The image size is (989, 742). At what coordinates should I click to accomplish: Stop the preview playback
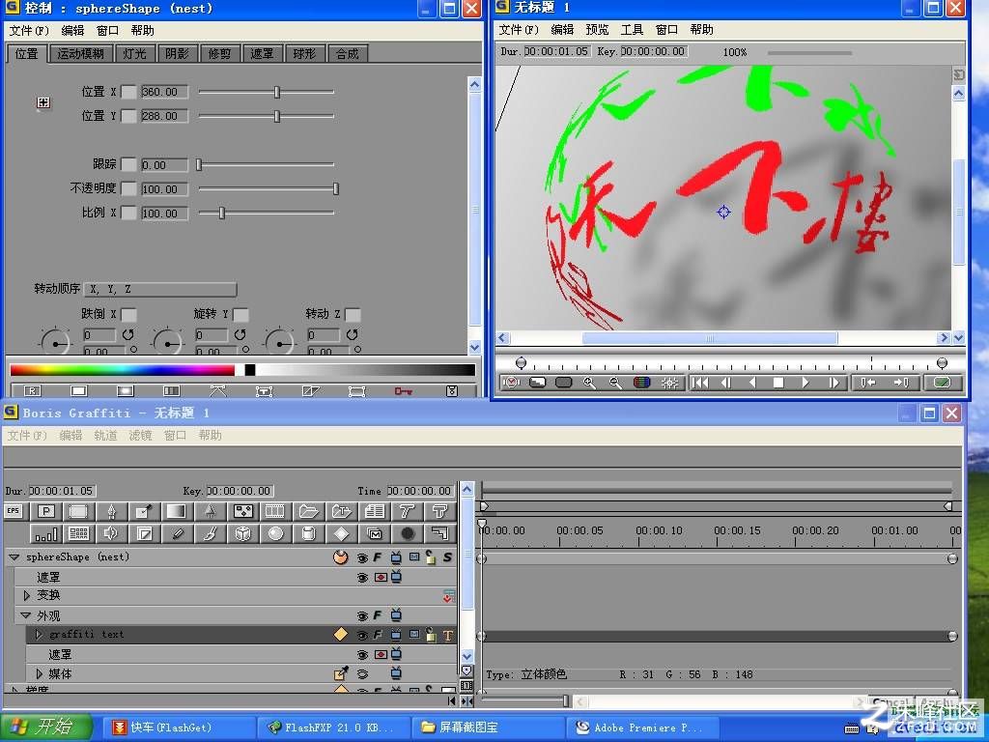[778, 383]
